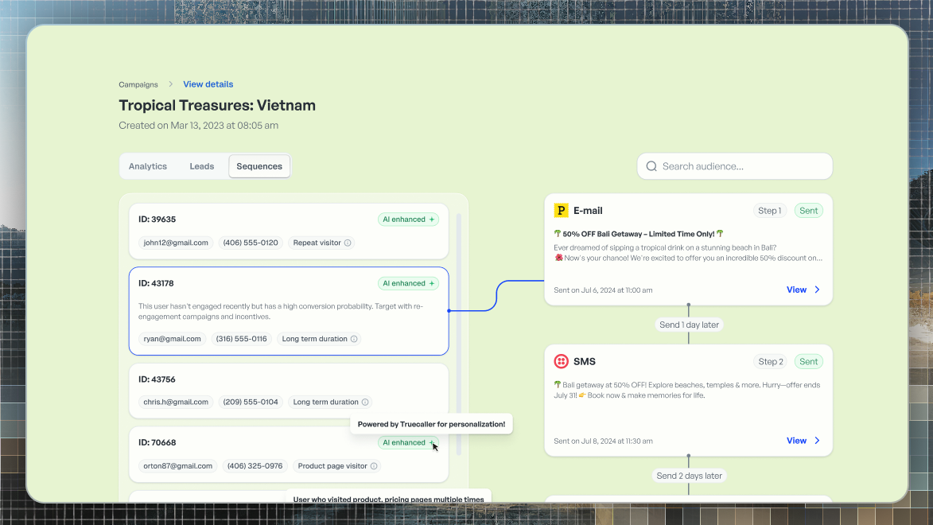Click the magnifying glass in the search bar
The width and height of the screenshot is (933, 525).
[x=651, y=165]
